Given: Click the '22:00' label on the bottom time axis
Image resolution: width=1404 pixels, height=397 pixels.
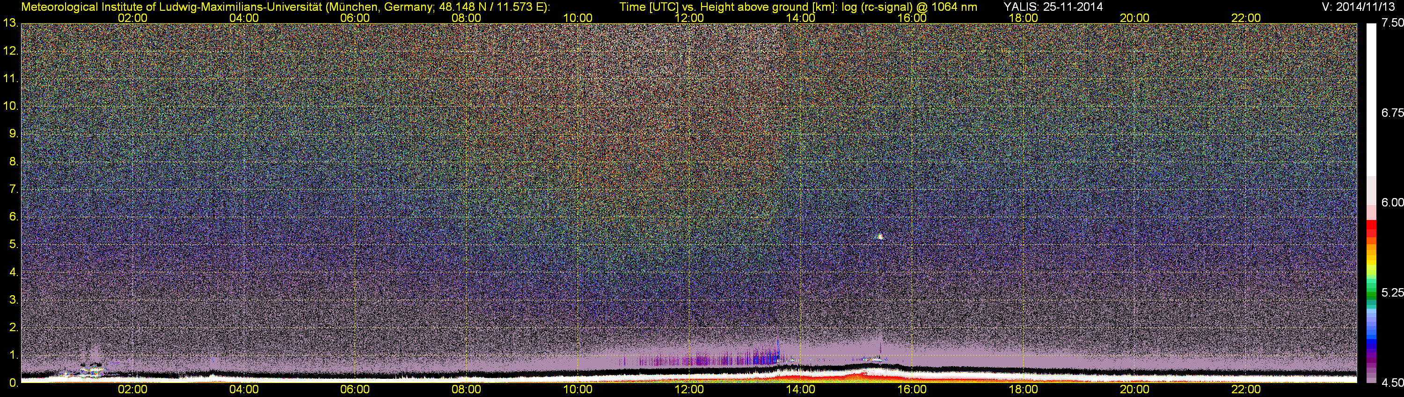Looking at the screenshot, I should [1246, 390].
